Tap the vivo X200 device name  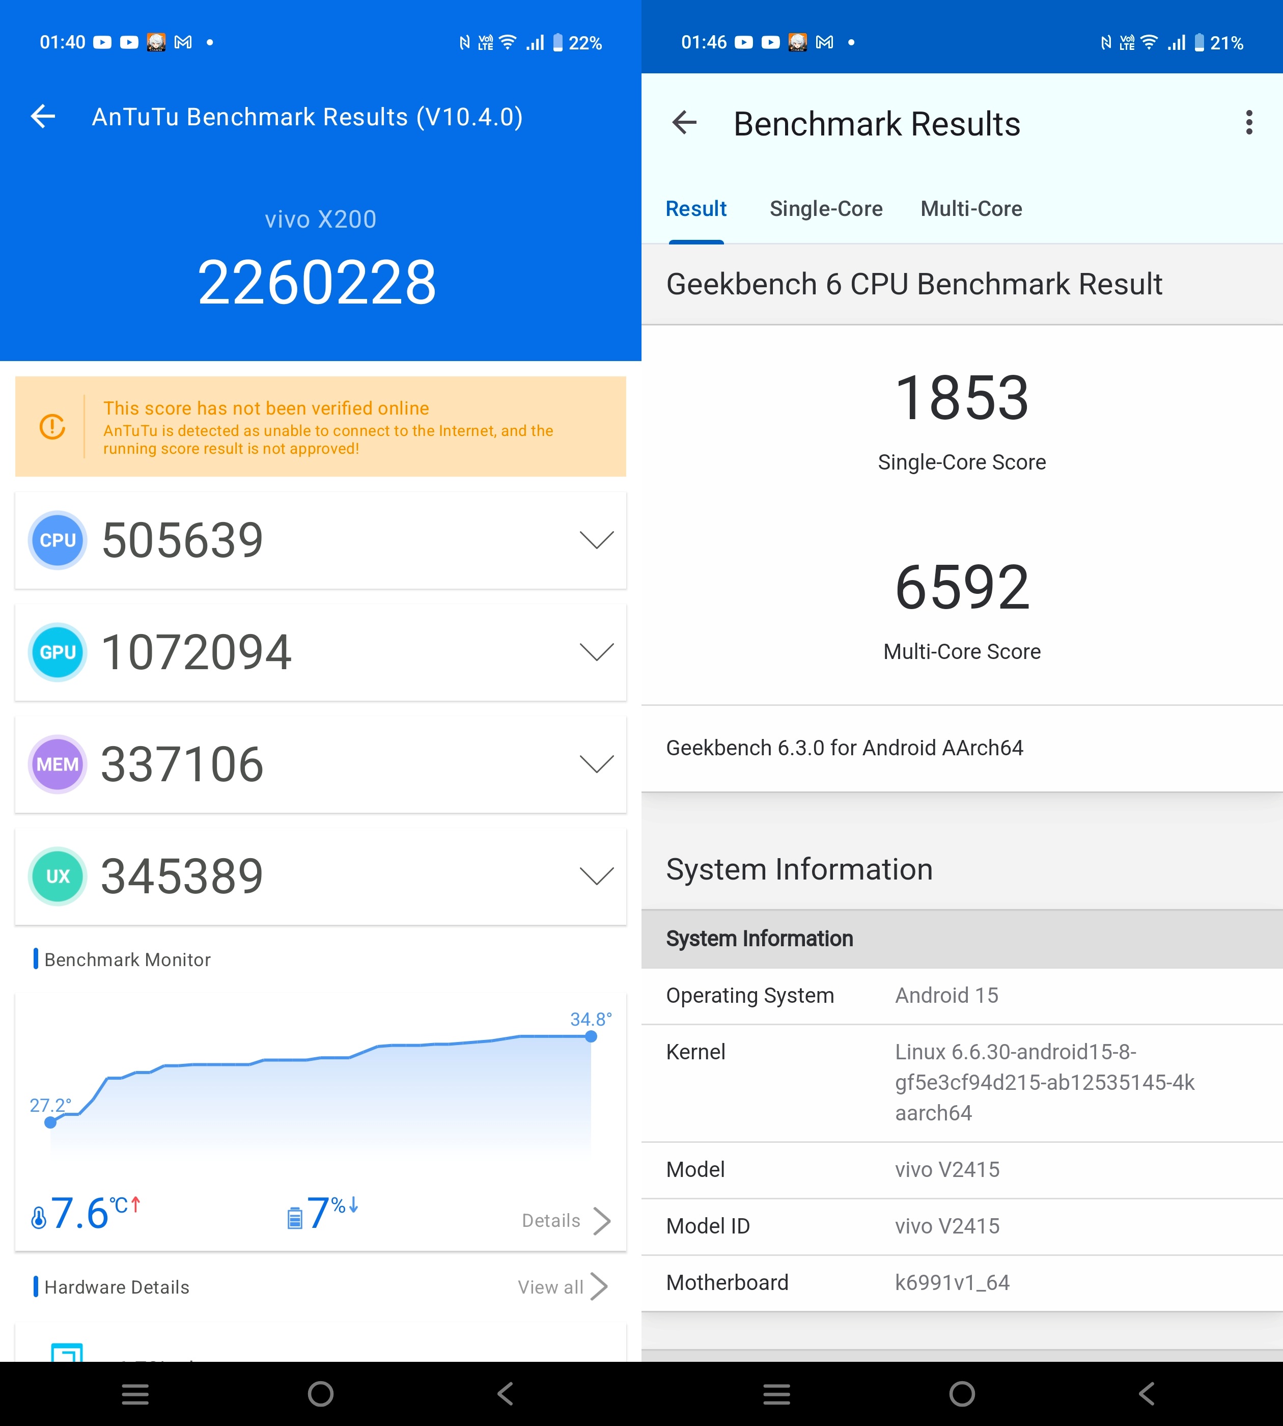(321, 220)
